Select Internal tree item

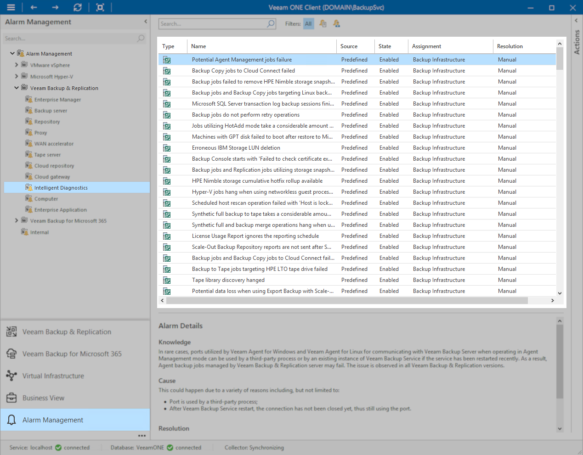click(39, 232)
